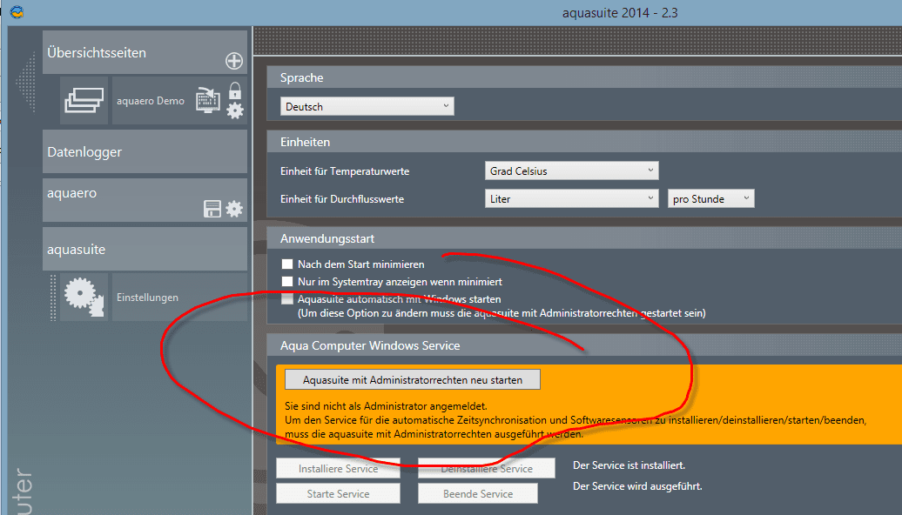Click the aquaero Demo desktop mode icon
Image resolution: width=902 pixels, height=515 pixels.
pyautogui.click(x=208, y=100)
